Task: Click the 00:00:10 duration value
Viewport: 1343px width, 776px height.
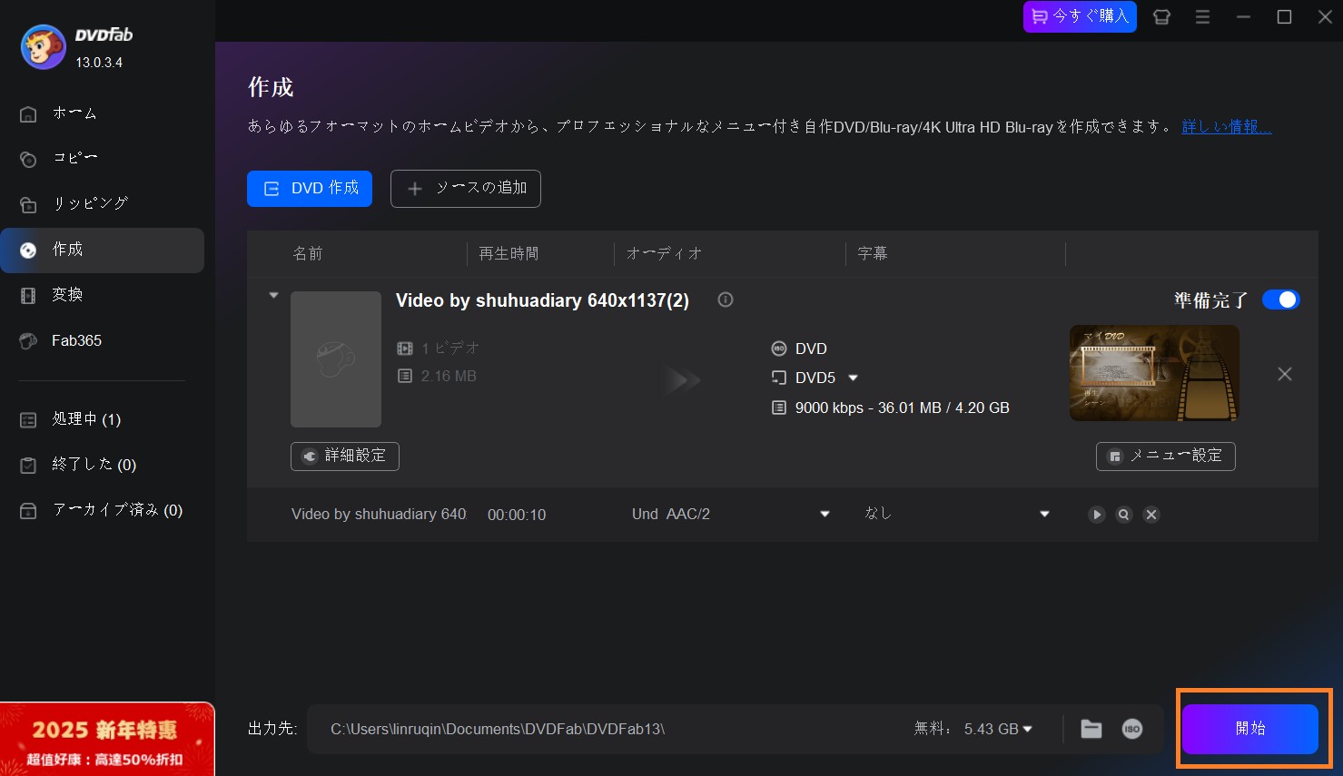Action: click(x=517, y=515)
